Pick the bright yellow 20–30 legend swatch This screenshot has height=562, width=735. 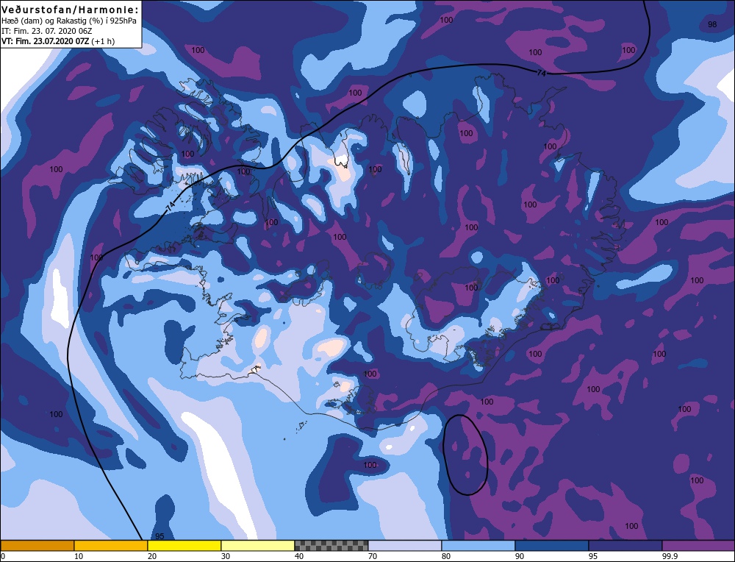(184, 545)
